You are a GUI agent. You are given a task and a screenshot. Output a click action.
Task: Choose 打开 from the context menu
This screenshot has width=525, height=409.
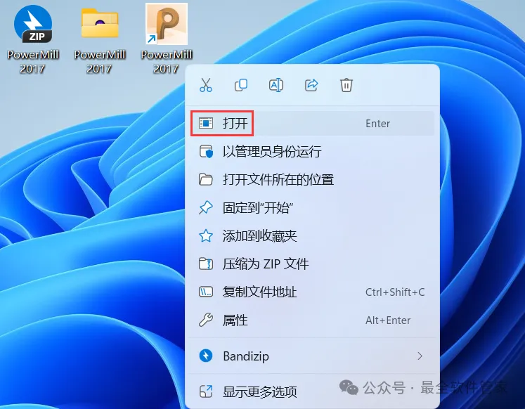tap(312, 124)
